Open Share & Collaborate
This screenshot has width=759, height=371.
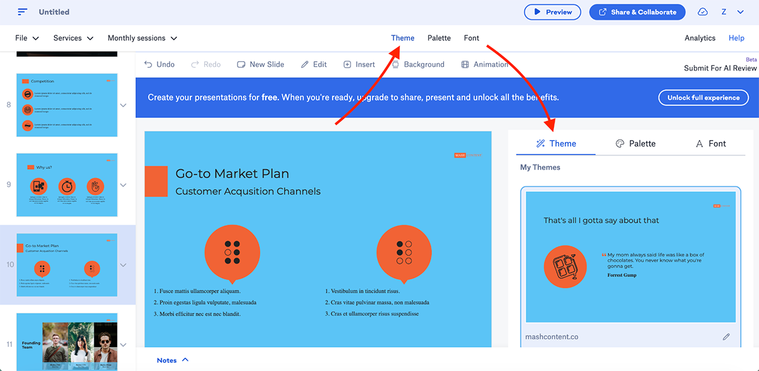point(637,11)
